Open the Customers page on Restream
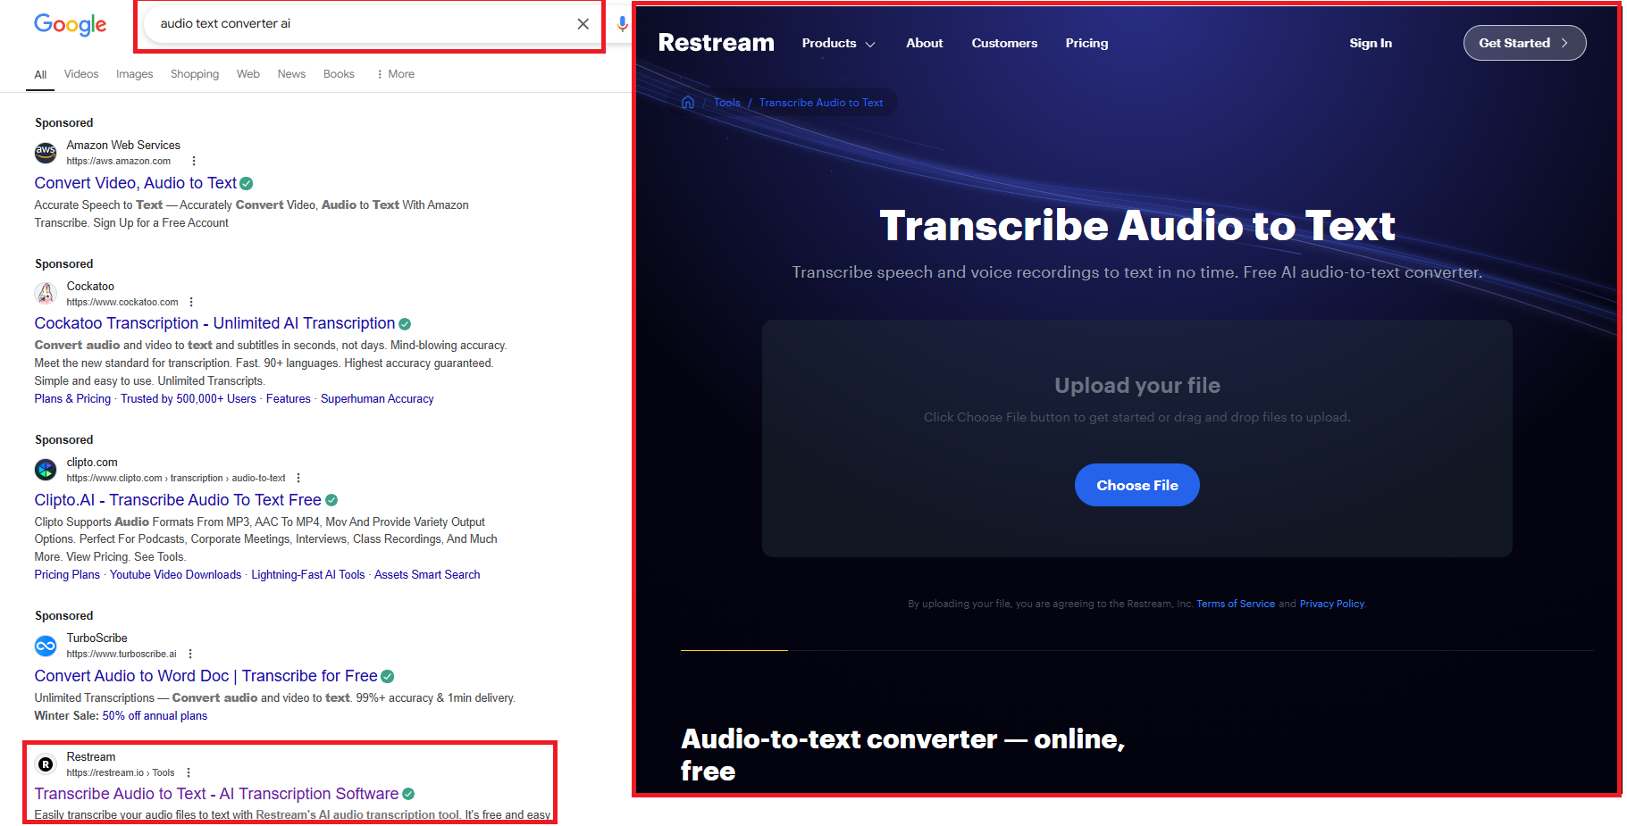1627x826 pixels. click(x=1004, y=43)
